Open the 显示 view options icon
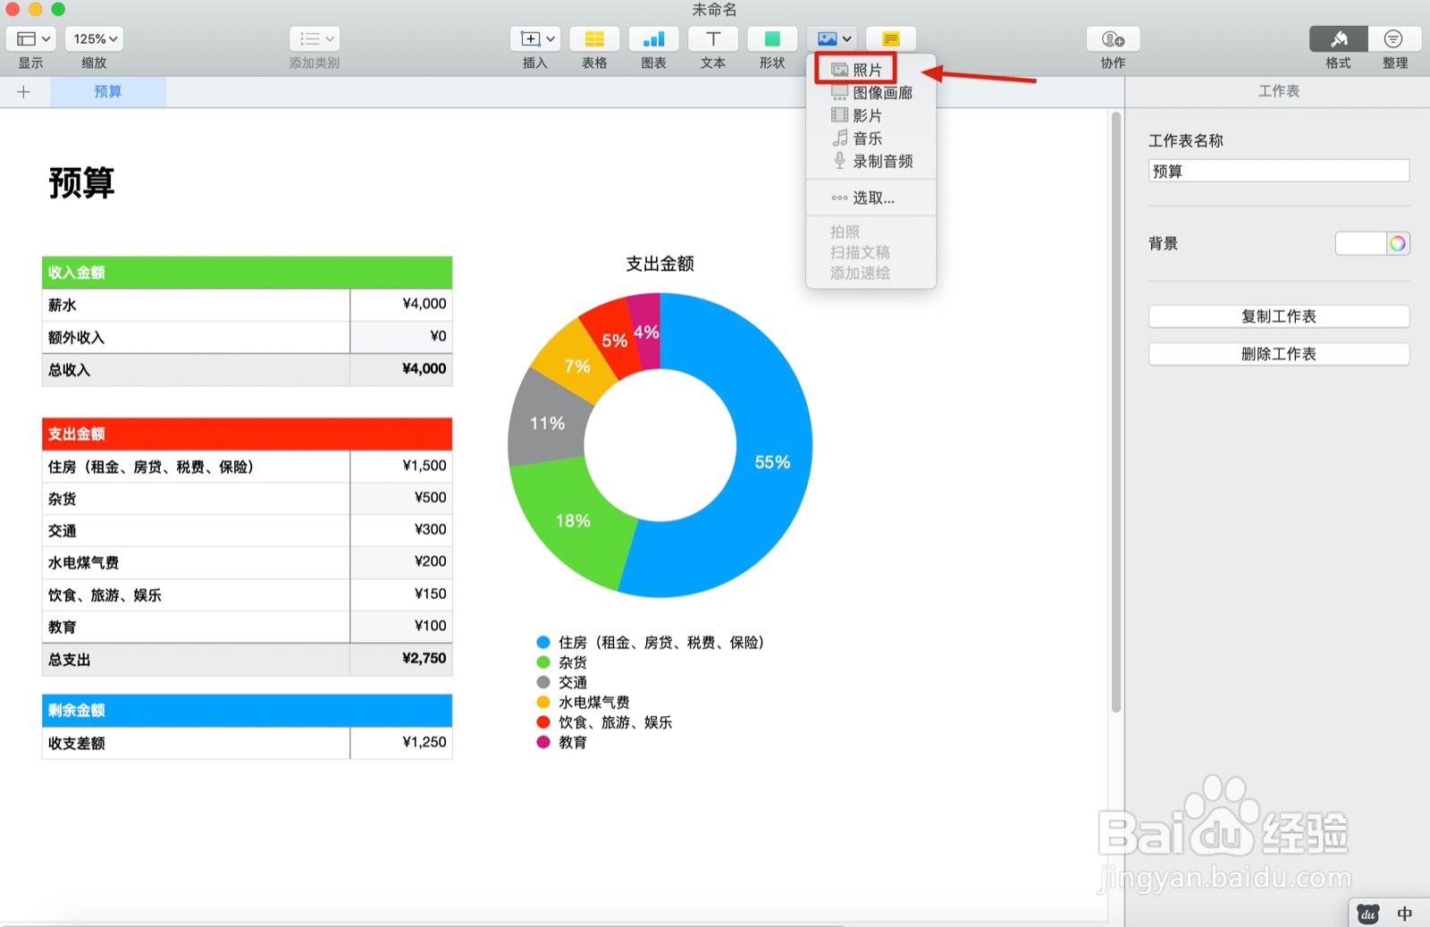Viewport: 1430px width, 927px height. tap(30, 38)
